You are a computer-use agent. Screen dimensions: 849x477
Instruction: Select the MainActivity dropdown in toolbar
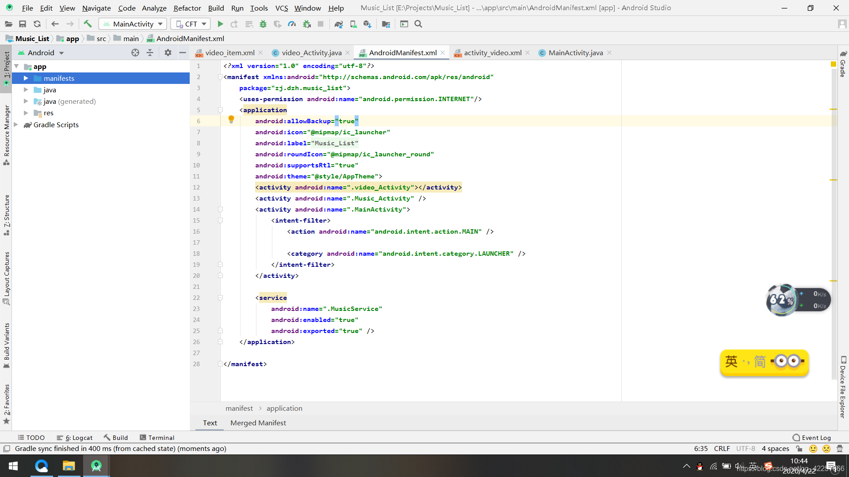click(134, 24)
